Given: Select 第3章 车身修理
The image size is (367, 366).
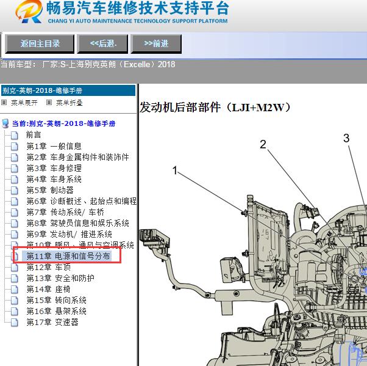Looking at the screenshot, I should click(x=54, y=168).
